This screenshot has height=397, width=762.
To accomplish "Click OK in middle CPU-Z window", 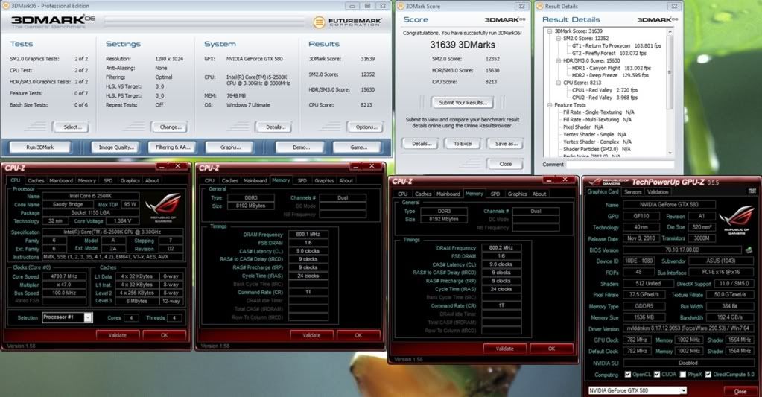I will pos(358,335).
